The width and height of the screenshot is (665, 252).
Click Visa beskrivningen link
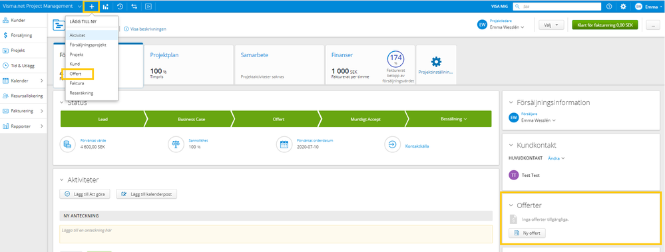tap(148, 29)
